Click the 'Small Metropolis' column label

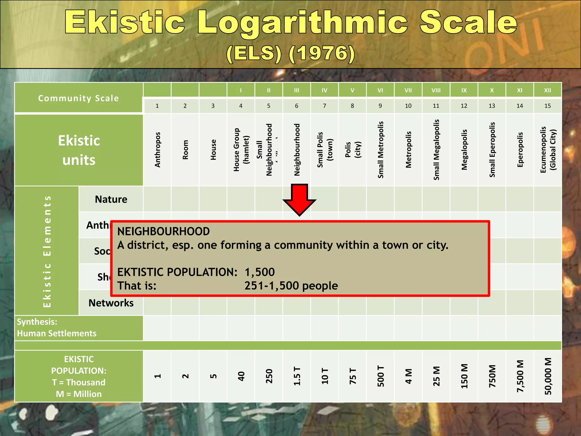(x=380, y=150)
